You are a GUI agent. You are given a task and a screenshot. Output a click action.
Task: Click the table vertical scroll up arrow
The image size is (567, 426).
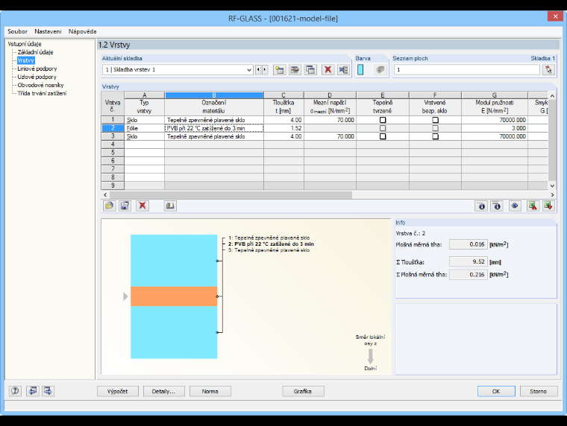coord(552,95)
